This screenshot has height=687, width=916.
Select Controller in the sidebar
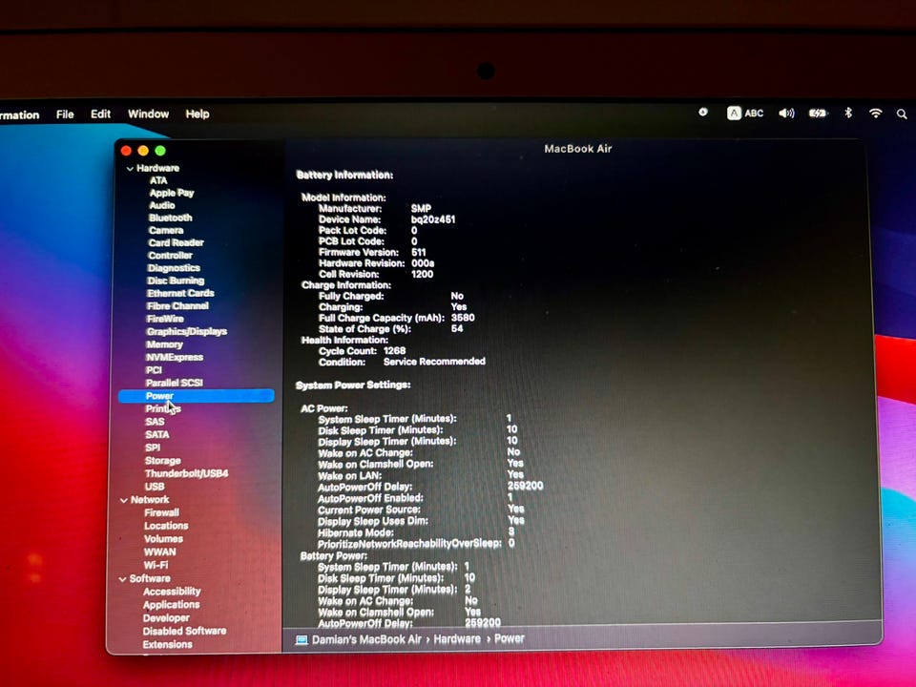170,256
